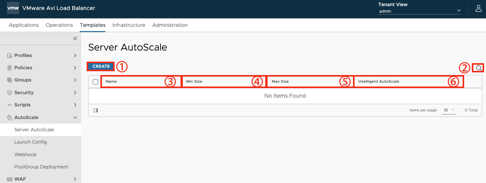Open PoolGroup Deployment in sidebar
Screen dimensions: 486x183
coord(41,167)
